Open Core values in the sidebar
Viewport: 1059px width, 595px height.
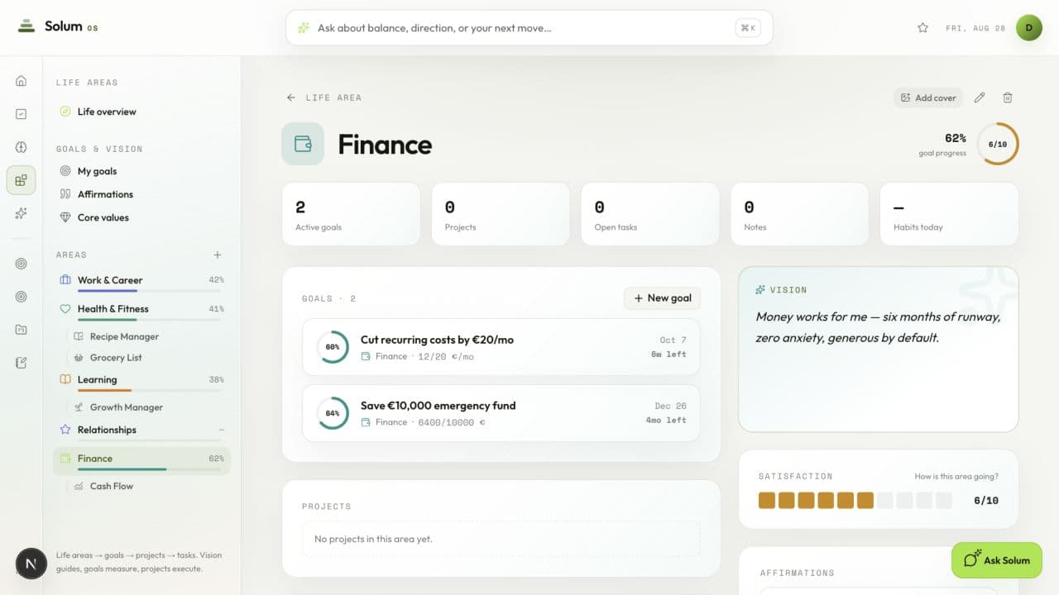[141, 217]
